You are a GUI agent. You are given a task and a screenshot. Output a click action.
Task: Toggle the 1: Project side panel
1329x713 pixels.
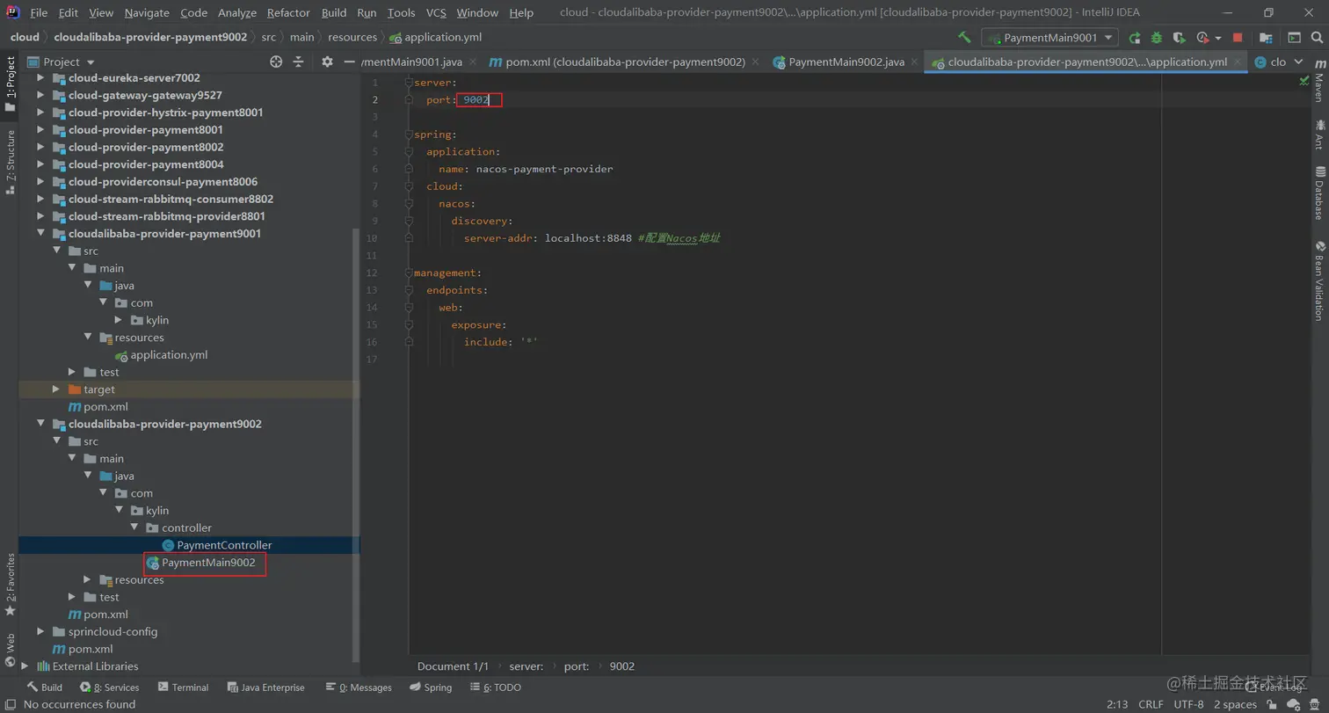tap(10, 84)
